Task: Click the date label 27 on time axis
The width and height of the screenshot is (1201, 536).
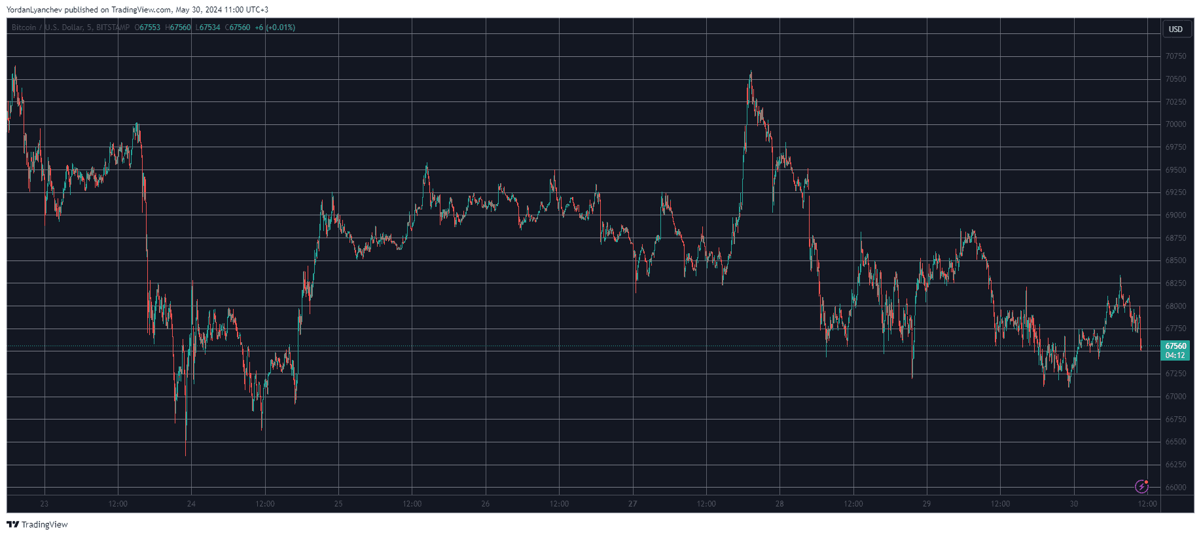Action: [x=633, y=504]
